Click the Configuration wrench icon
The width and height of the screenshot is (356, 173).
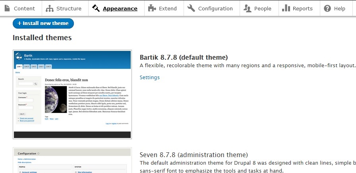(x=191, y=8)
